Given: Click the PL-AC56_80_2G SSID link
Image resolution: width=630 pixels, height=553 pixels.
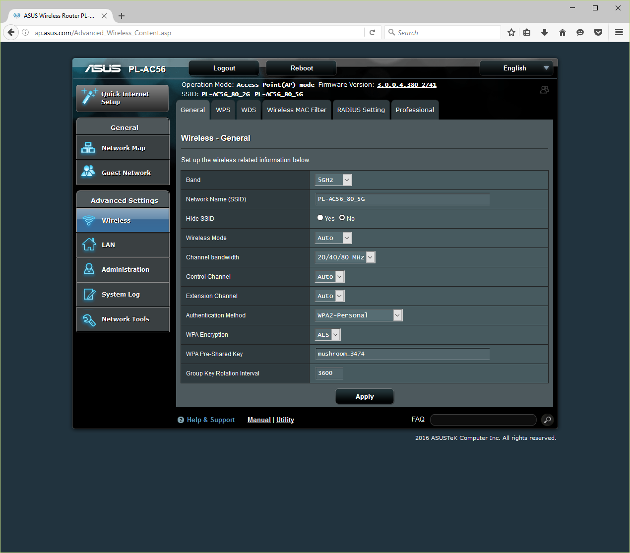Looking at the screenshot, I should point(226,94).
